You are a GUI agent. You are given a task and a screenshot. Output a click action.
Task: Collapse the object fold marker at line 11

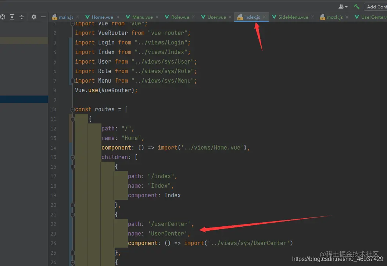[x=72, y=119]
